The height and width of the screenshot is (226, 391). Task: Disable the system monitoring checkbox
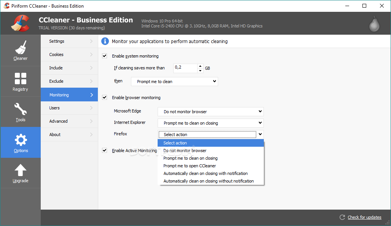pos(105,56)
